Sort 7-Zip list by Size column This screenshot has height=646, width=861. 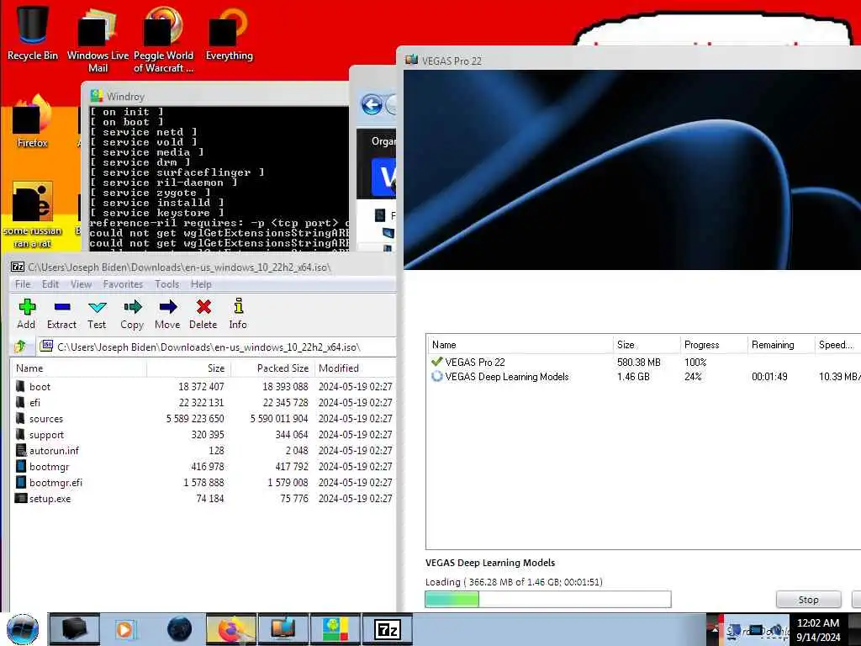point(189,368)
